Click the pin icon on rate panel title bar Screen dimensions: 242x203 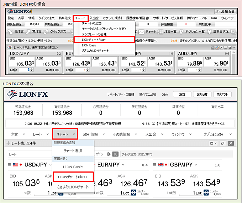point(221,47)
